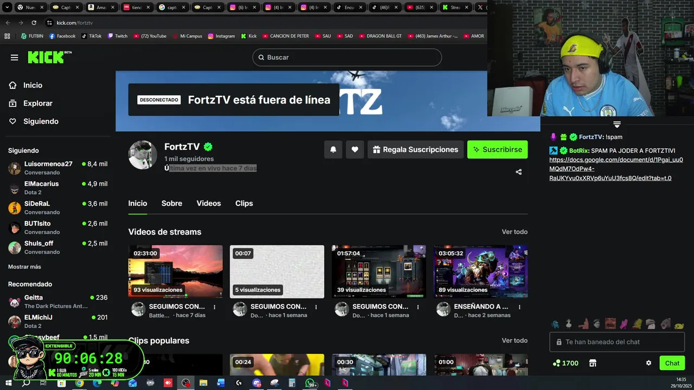Click the KICK logo
This screenshot has width=694, height=390.
point(49,57)
